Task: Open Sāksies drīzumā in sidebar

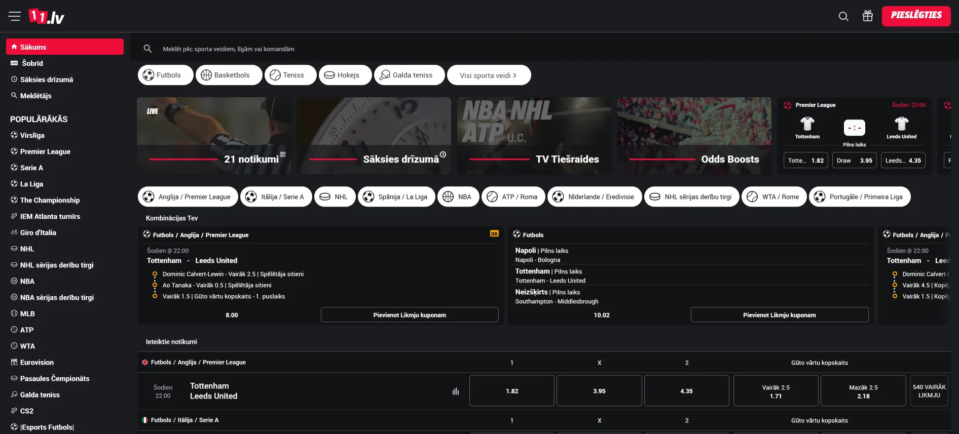Action: pos(65,80)
